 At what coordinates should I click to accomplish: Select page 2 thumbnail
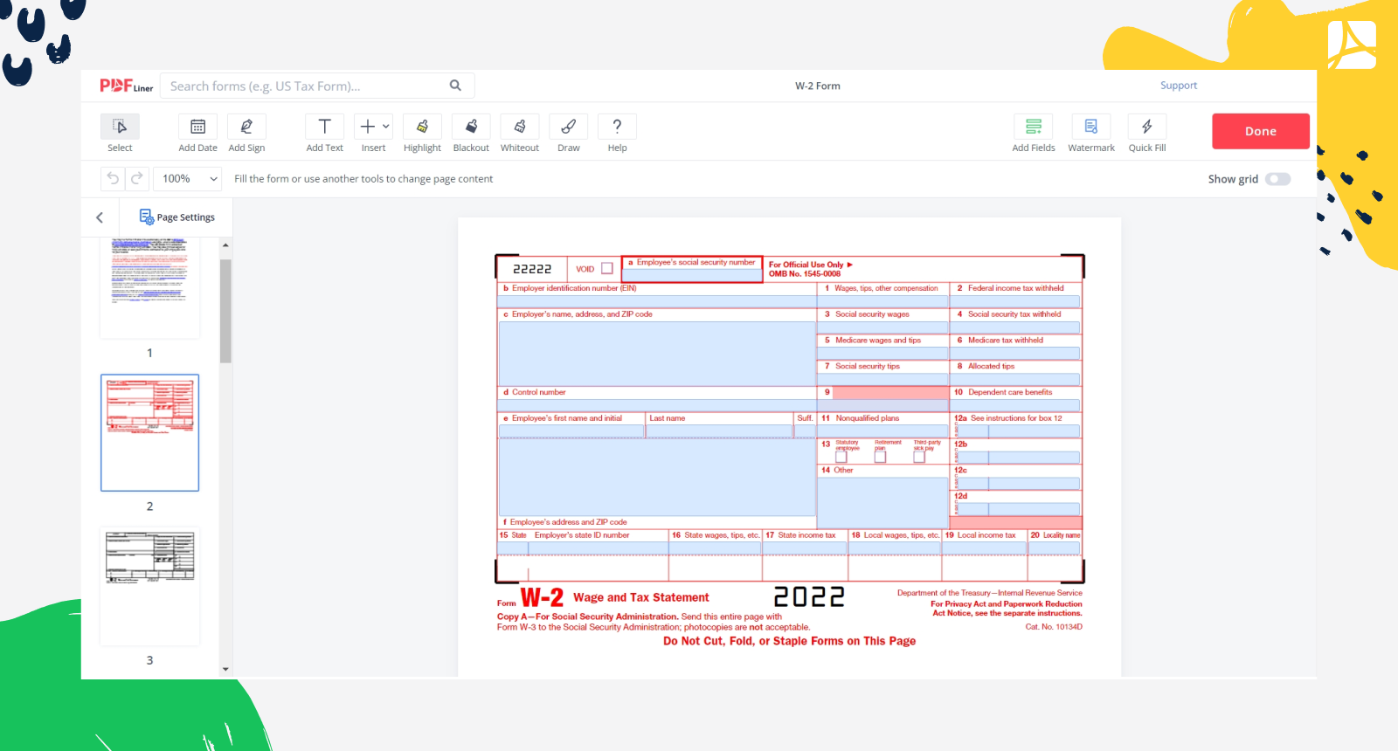[149, 432]
